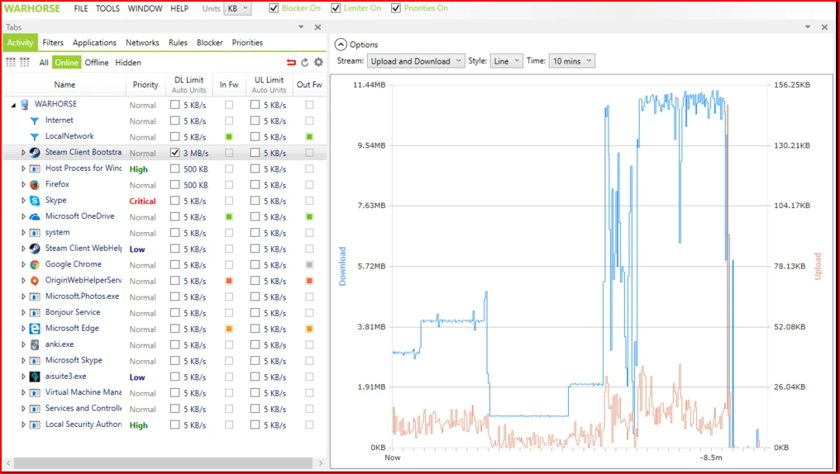Click the Google Chrome icon
This screenshot has width=840, height=474.
(x=35, y=265)
